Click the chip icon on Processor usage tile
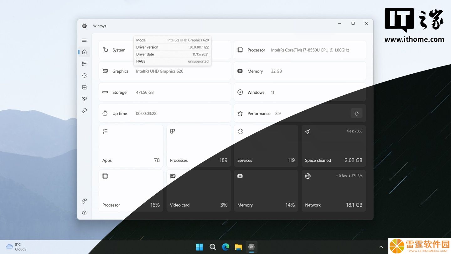This screenshot has height=254, width=451. [105, 176]
